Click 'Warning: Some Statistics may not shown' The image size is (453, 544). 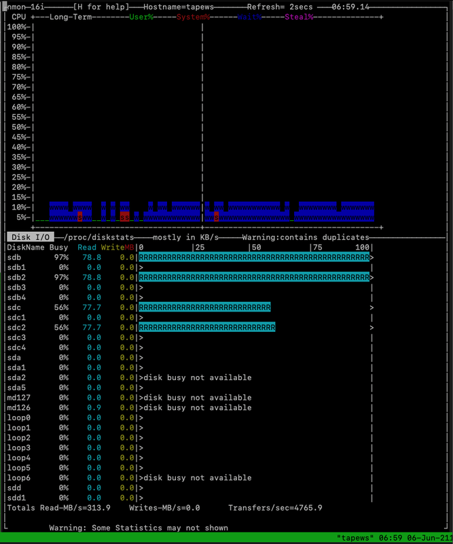coord(139,528)
